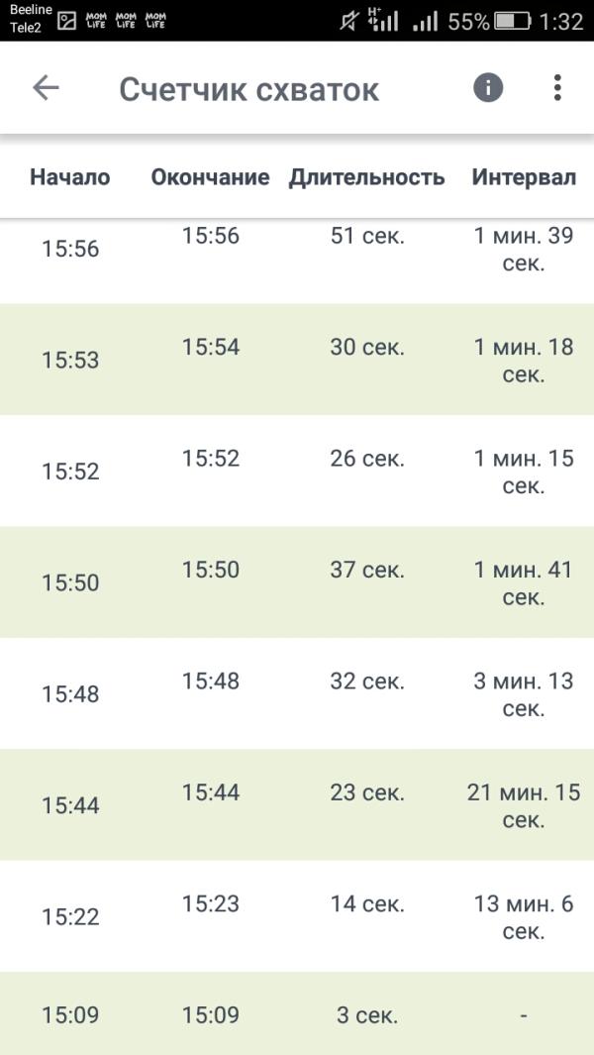Tap the 15:09 first contraction row
This screenshot has width=594, height=1055.
click(297, 1013)
